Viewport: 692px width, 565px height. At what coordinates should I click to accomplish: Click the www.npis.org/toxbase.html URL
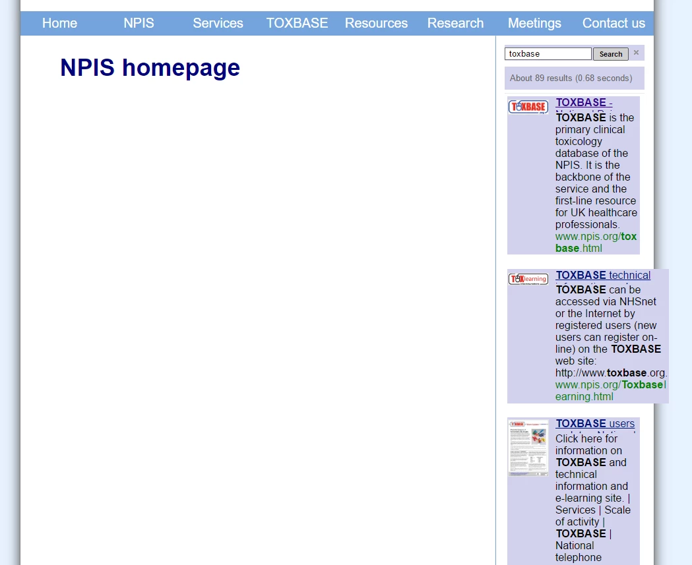pyautogui.click(x=596, y=242)
